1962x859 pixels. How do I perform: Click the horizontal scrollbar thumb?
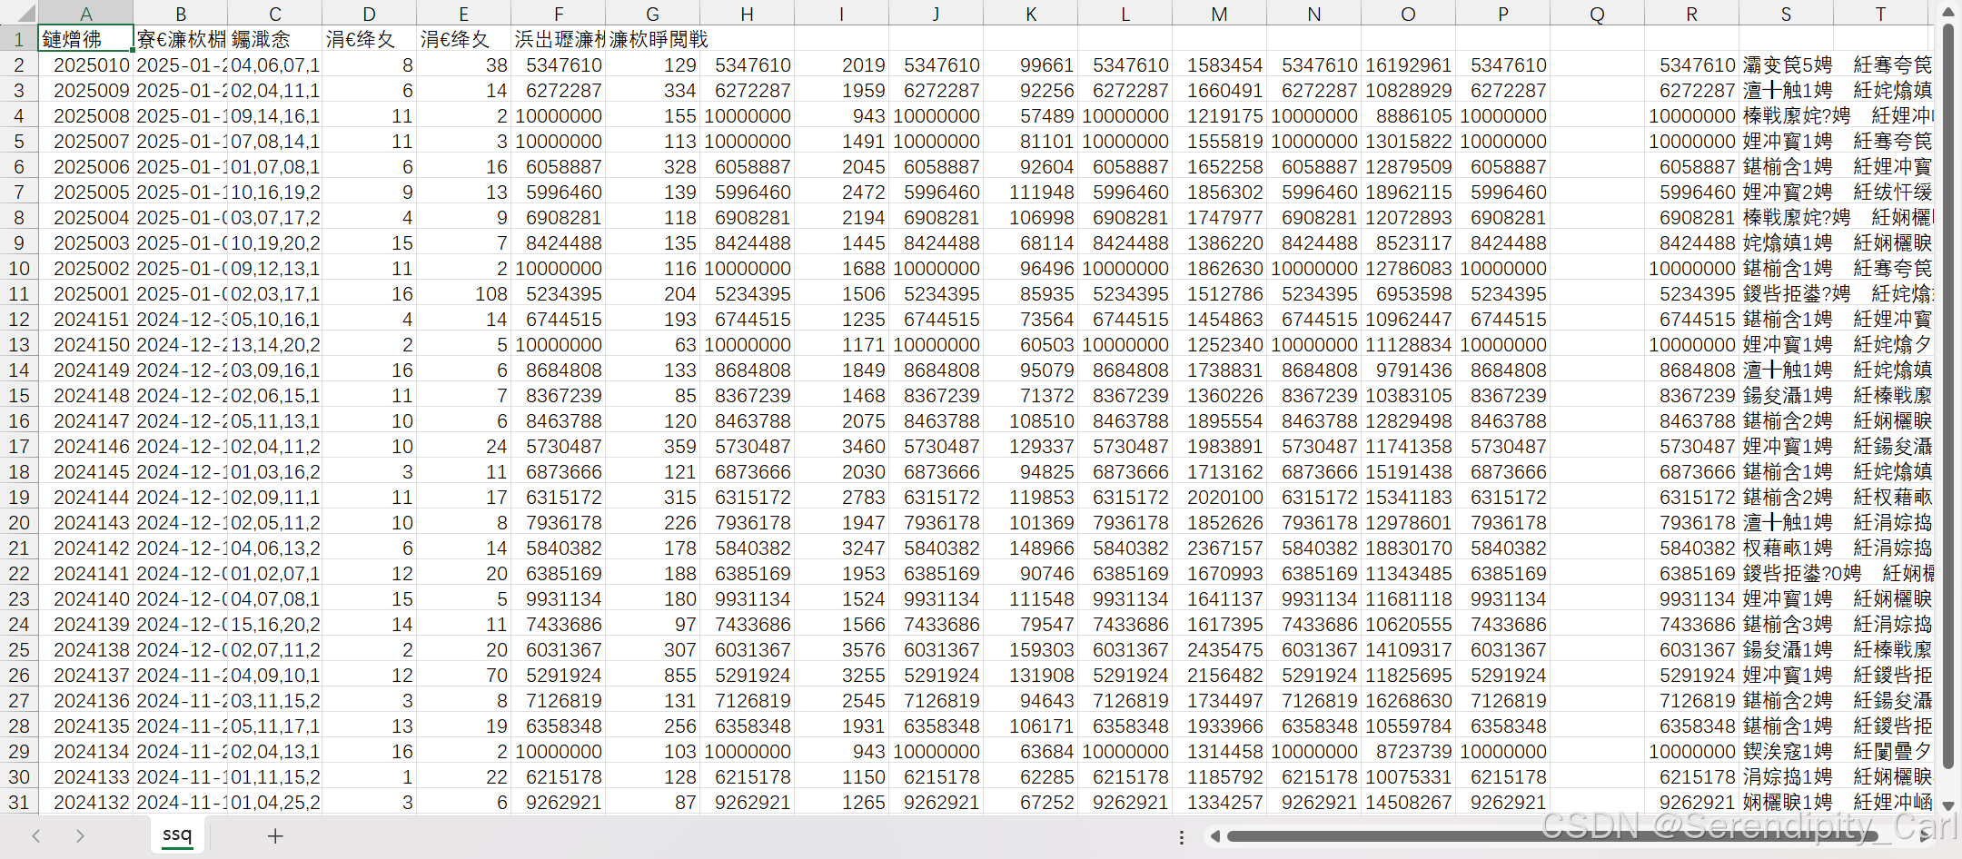click(x=1553, y=836)
